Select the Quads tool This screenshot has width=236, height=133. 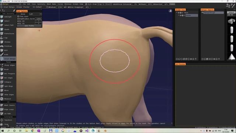coord(8,30)
